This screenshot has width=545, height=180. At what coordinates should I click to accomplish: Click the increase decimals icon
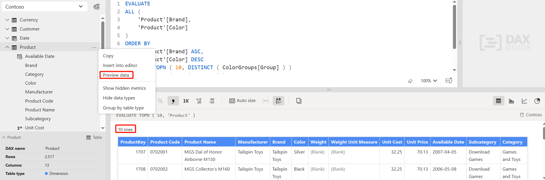point(199,101)
